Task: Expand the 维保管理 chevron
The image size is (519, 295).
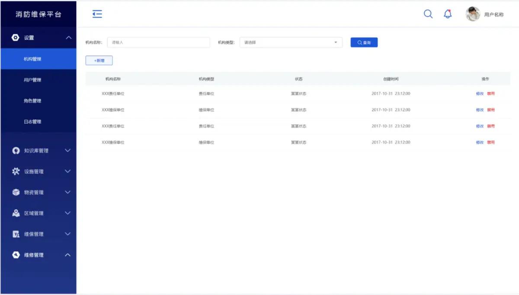Action: tap(67, 234)
